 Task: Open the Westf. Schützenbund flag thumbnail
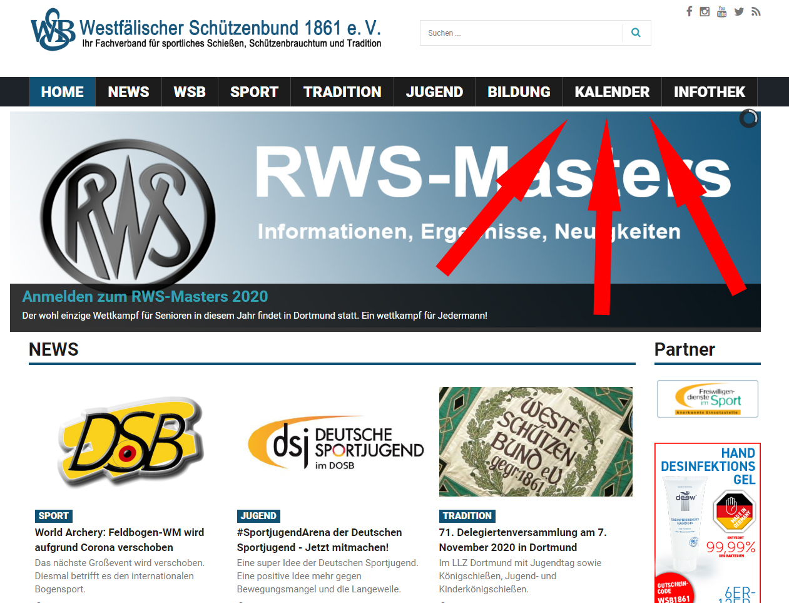pyautogui.click(x=536, y=442)
